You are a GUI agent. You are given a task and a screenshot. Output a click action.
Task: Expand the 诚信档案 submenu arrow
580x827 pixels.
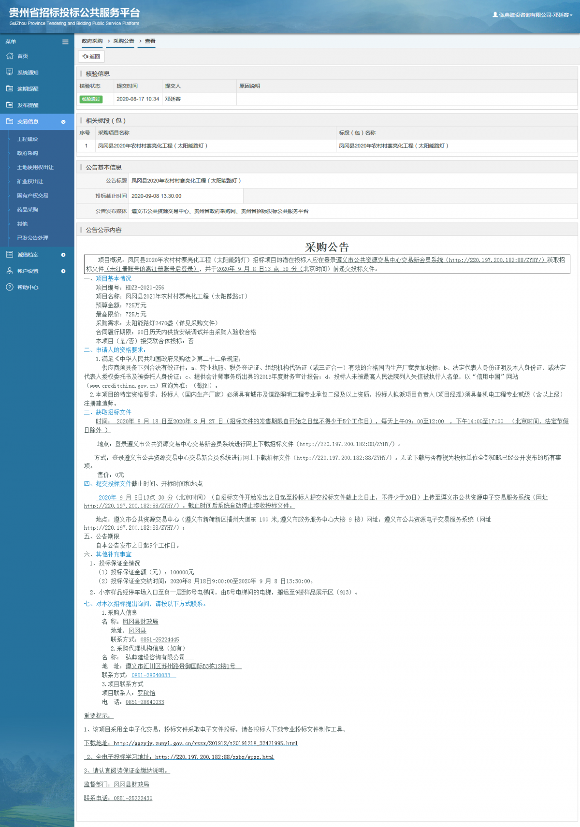(x=63, y=255)
